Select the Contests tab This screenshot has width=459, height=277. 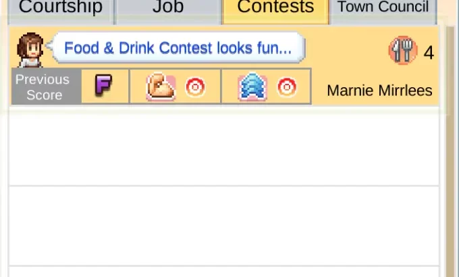275,9
